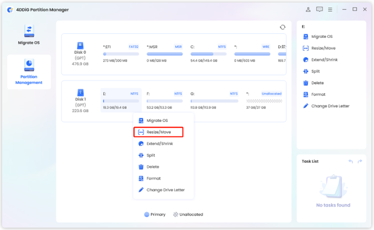Viewport: 374px width, 230px height.
Task: Select the C: NTFS partition
Action: [x=208, y=54]
